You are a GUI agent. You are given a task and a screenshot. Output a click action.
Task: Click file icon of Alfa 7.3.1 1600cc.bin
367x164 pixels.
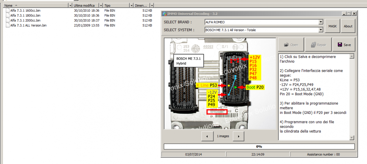[x=8, y=10]
